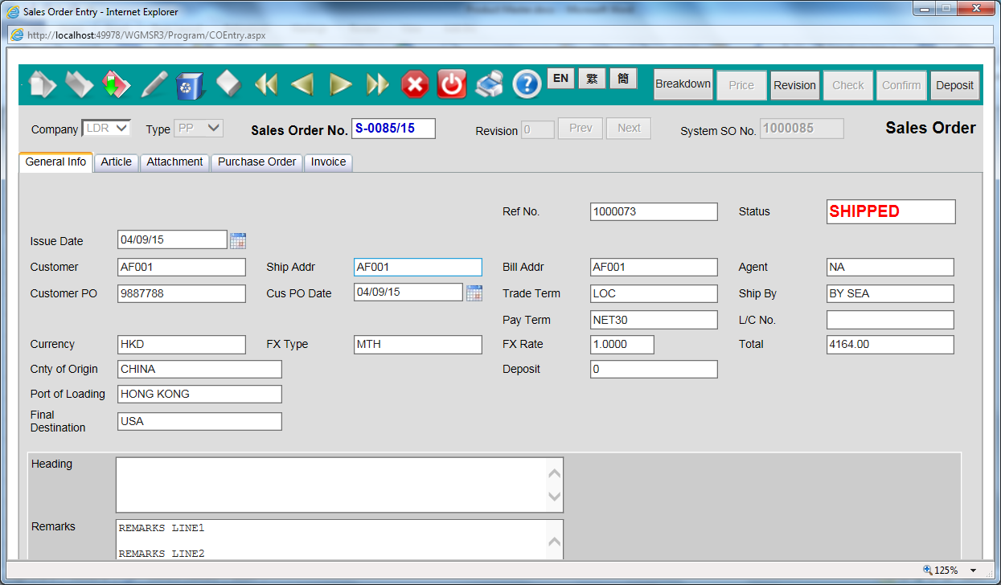Click the zoom magnifier icon in status bar
1001x585 pixels.
[928, 571]
